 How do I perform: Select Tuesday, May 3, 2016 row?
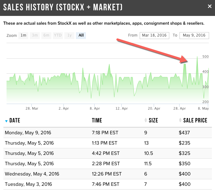(x=108, y=184)
